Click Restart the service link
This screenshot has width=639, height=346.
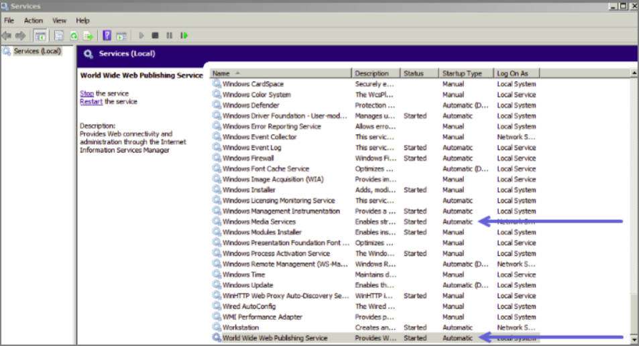91,101
